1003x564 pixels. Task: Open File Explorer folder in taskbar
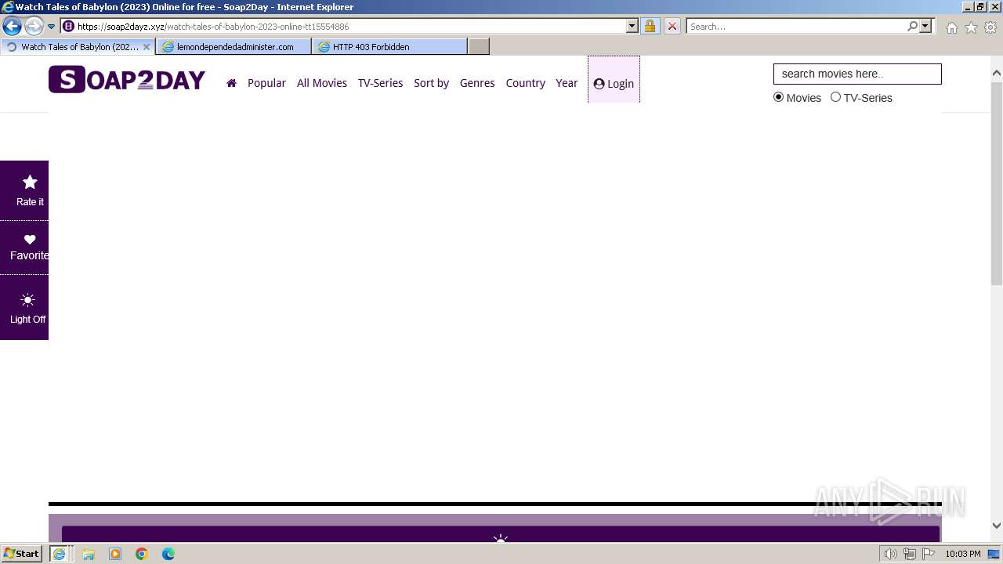(x=89, y=554)
